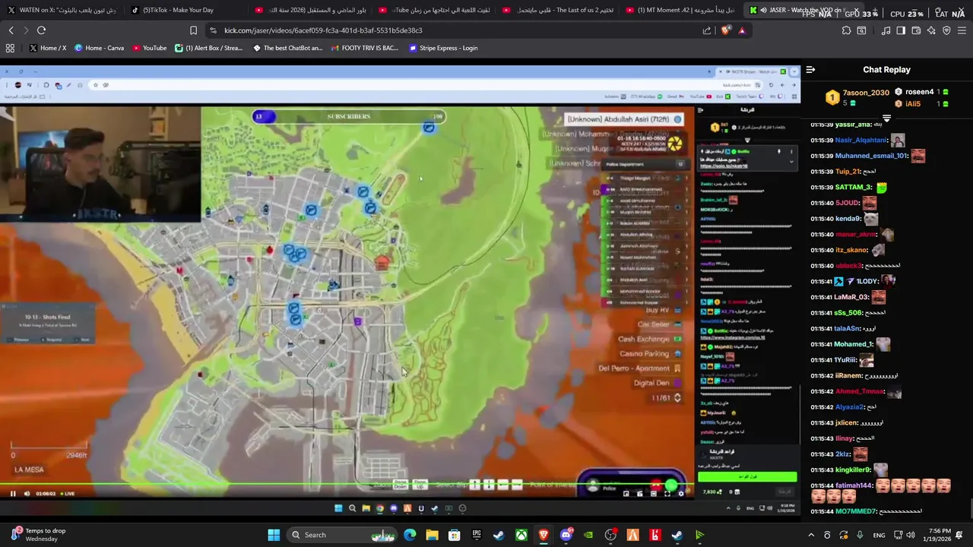Open roseen4 leaderboard entry
This screenshot has height=547, width=973.
click(921, 92)
